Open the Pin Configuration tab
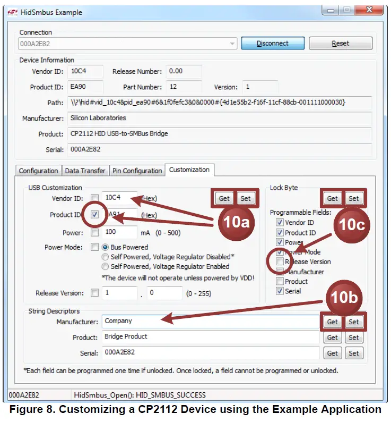This screenshot has height=422, width=391. point(137,171)
